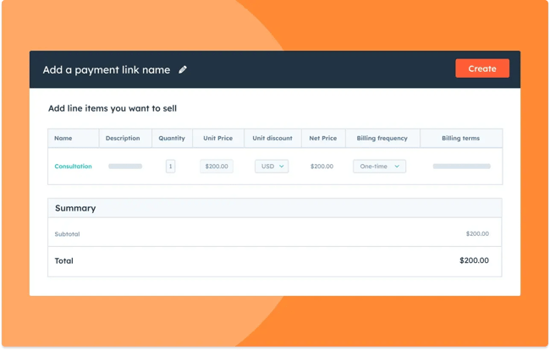The height and width of the screenshot is (350, 550).
Task: Click the Description placeholder in Consultation row
Action: [x=125, y=167]
